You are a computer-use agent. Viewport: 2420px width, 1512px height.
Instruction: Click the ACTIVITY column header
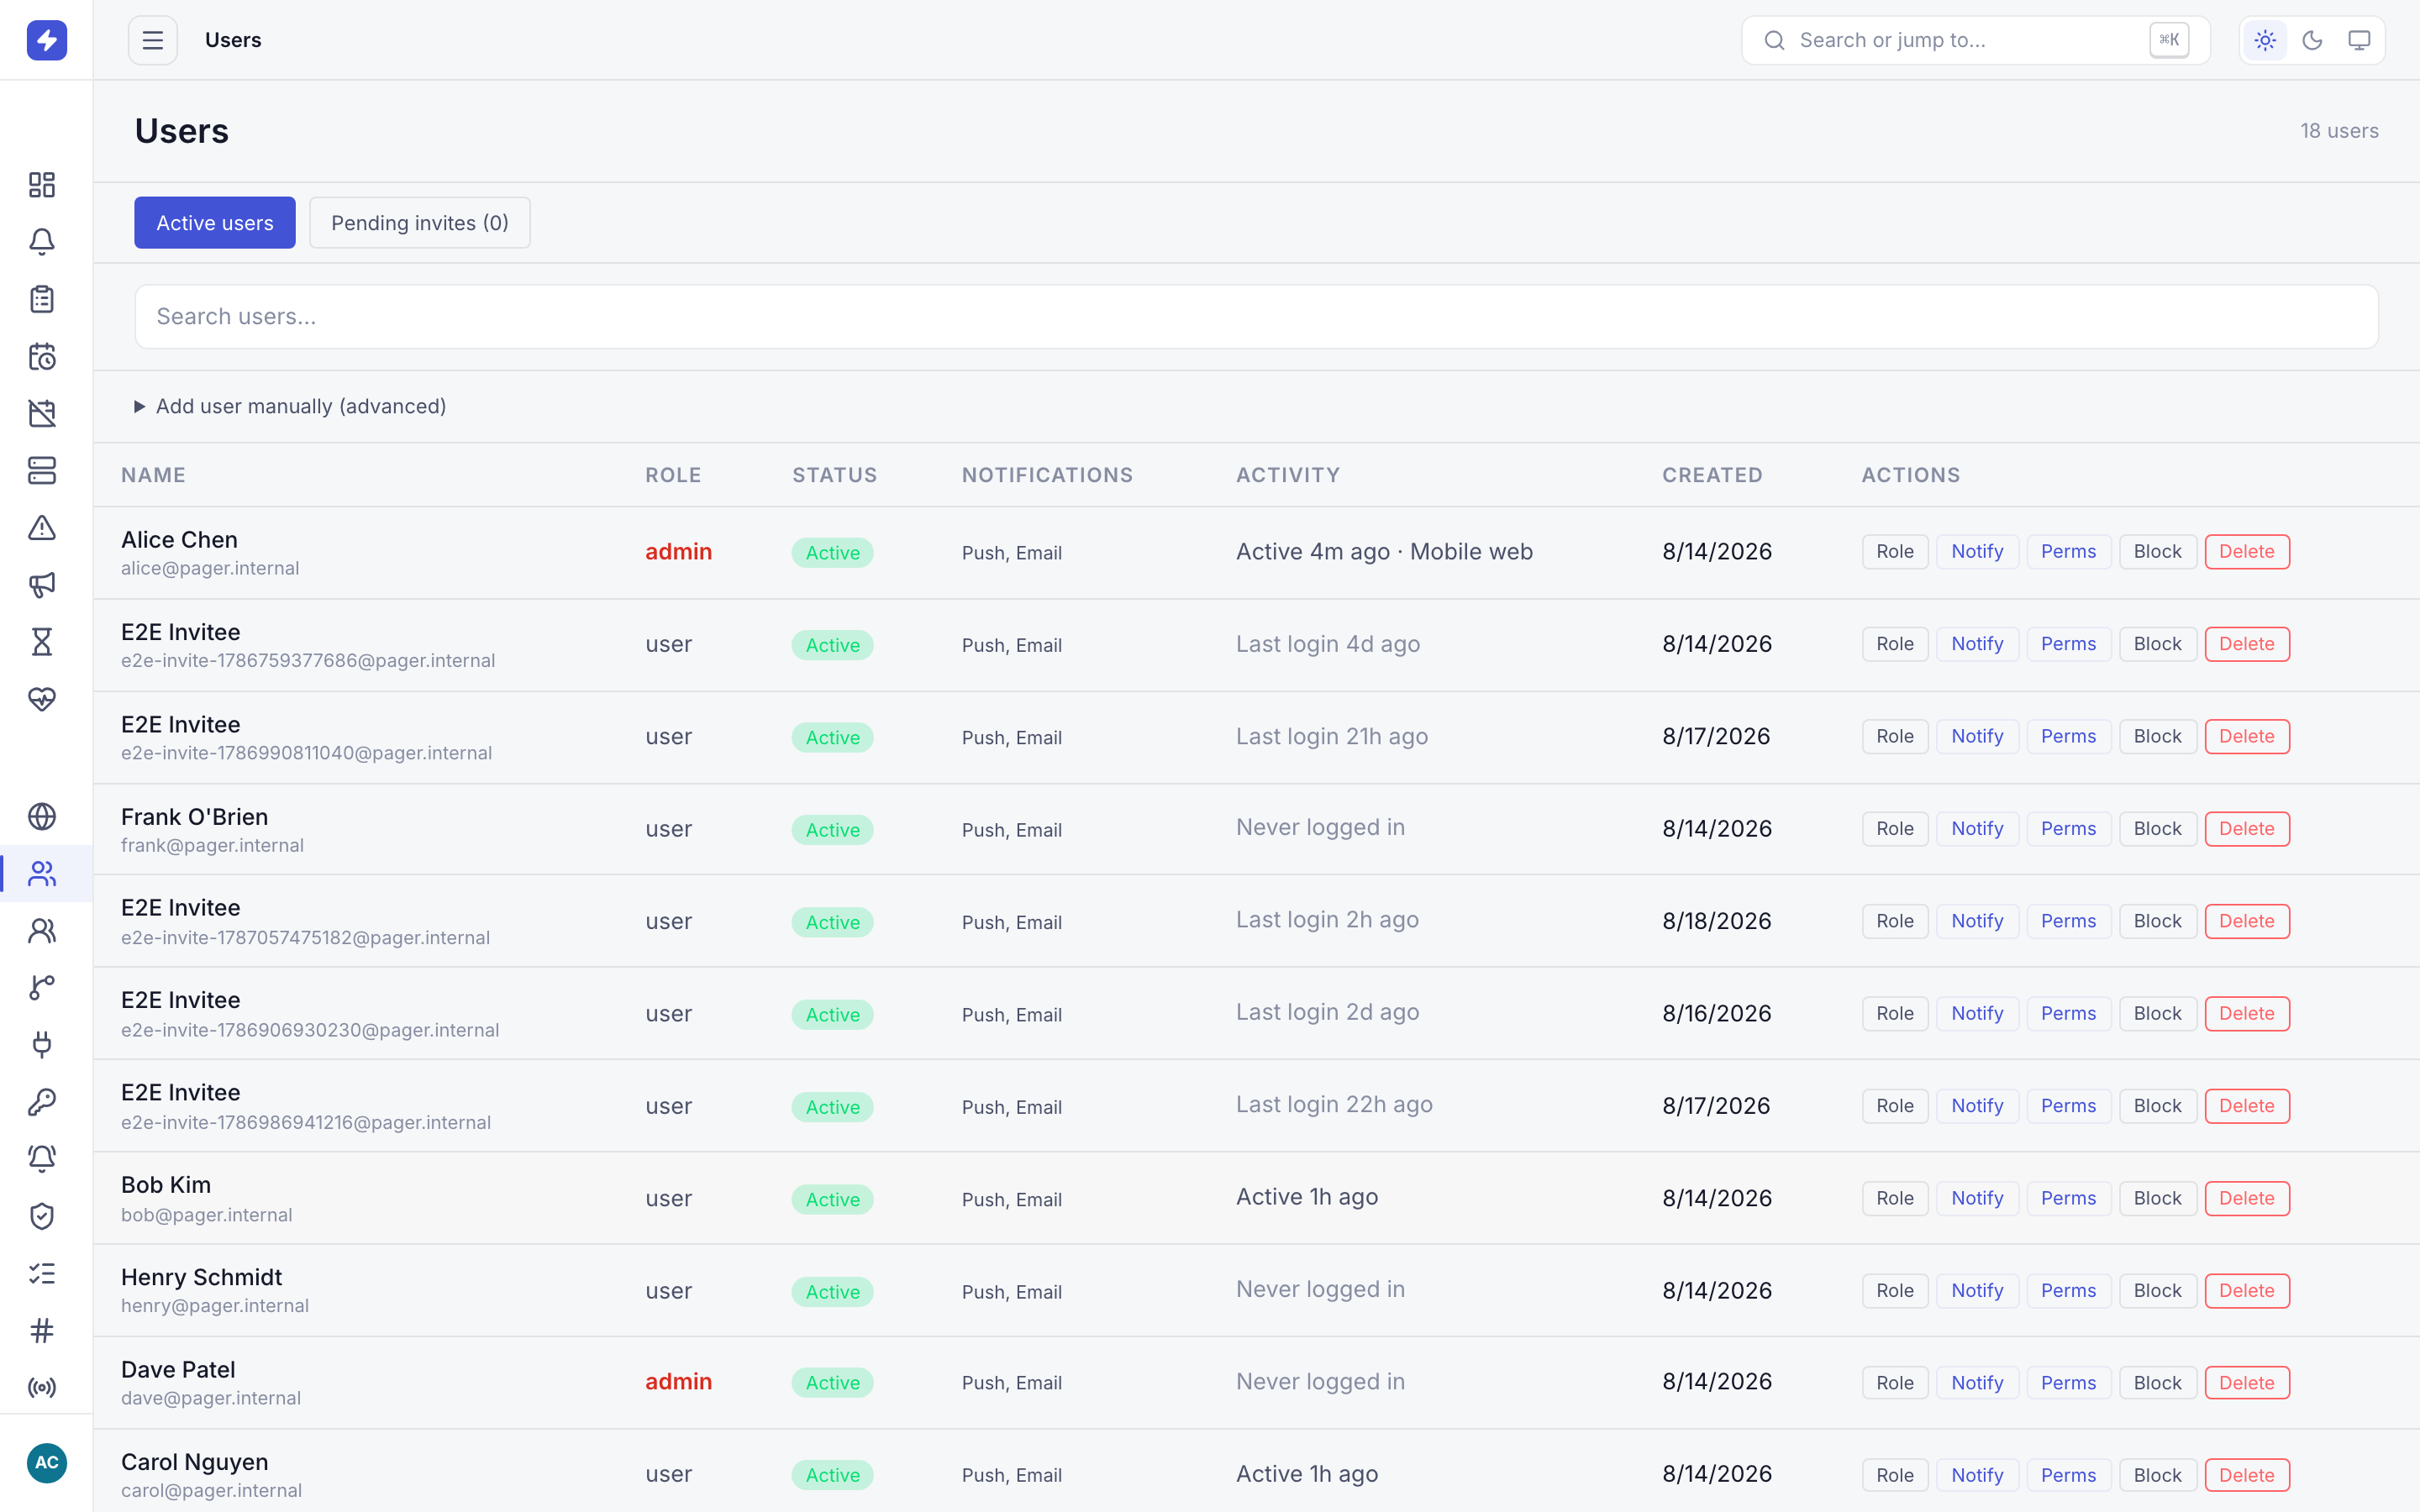coord(1288,475)
